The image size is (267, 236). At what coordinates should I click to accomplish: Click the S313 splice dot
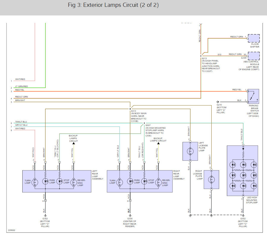[x=130, y=109]
